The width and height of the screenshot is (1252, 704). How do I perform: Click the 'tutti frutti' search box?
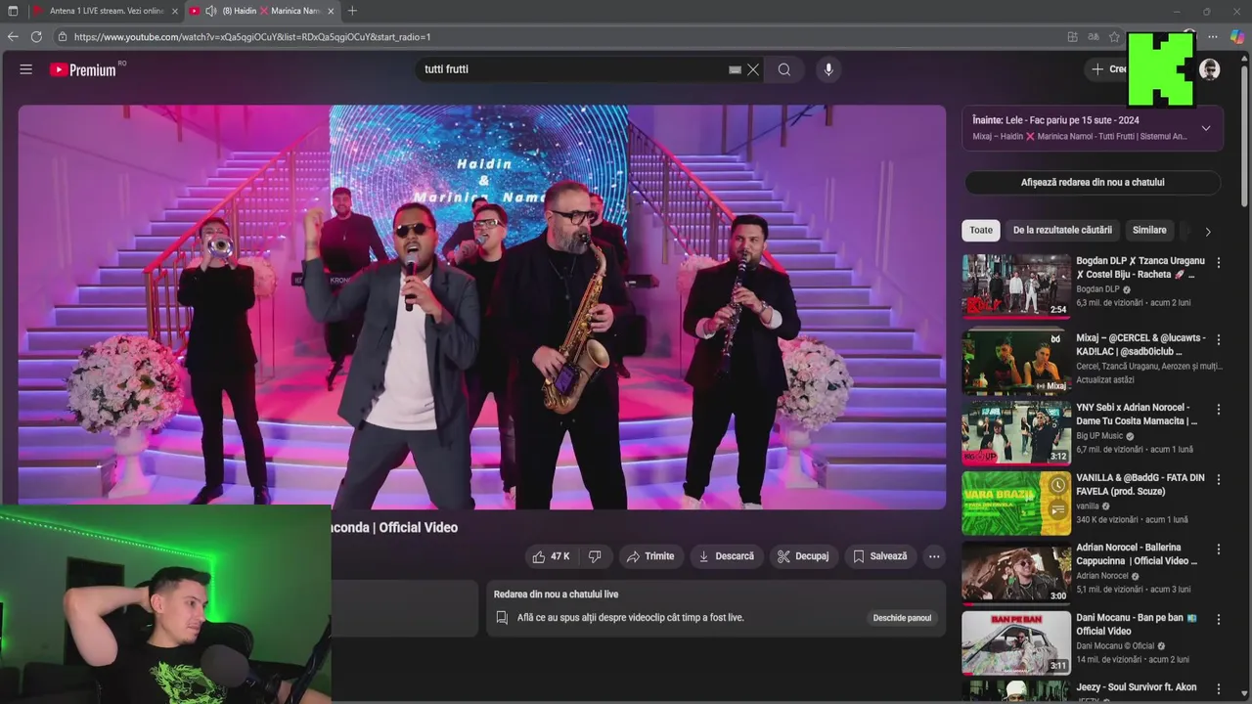point(572,69)
